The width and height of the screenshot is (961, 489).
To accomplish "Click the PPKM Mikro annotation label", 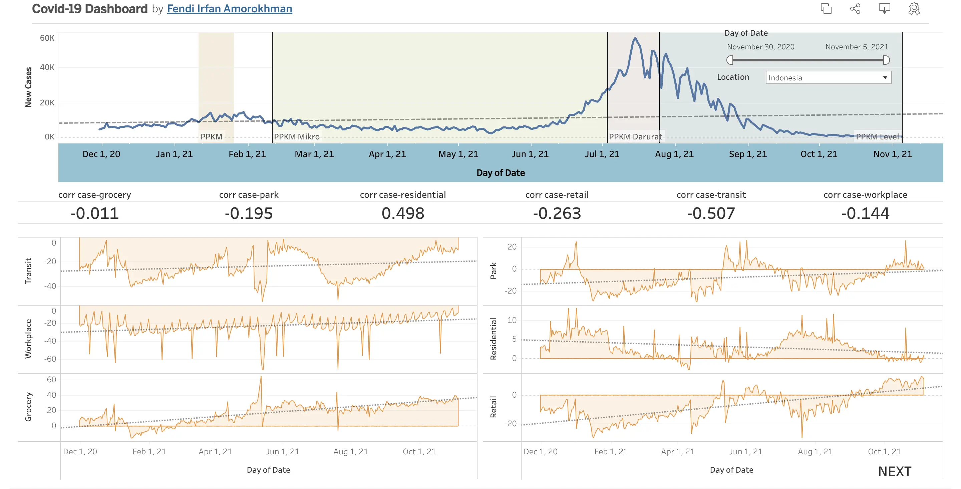I will 297,137.
